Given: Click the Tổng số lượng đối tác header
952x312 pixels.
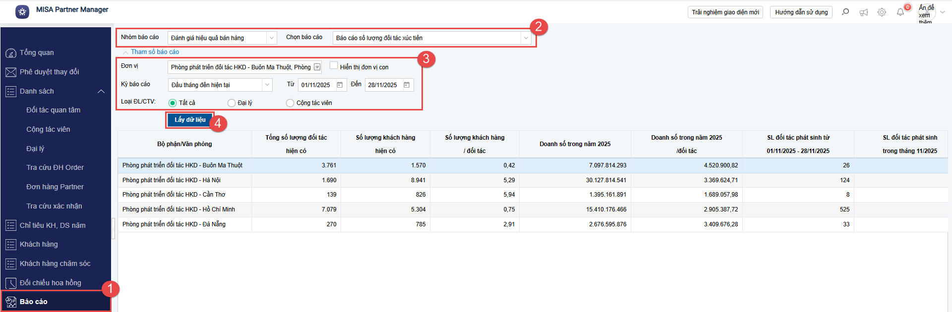Looking at the screenshot, I should click(x=296, y=144).
